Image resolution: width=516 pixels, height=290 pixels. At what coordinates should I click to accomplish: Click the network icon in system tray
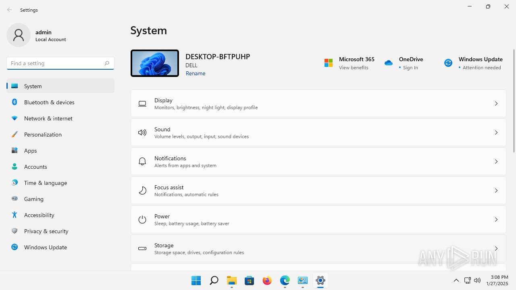468,280
